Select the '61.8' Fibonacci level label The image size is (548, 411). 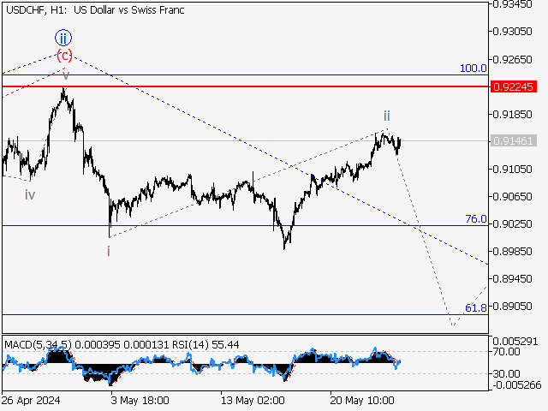pos(476,308)
